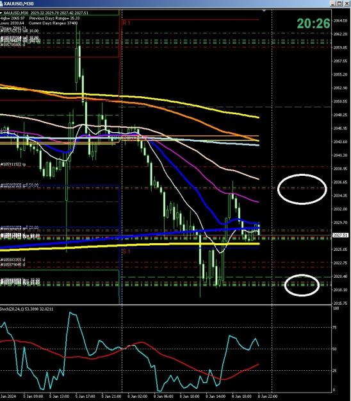This screenshot has width=351, height=401.
Task: Click the 5 Jan 17:00 time axis label
Action: point(86,397)
